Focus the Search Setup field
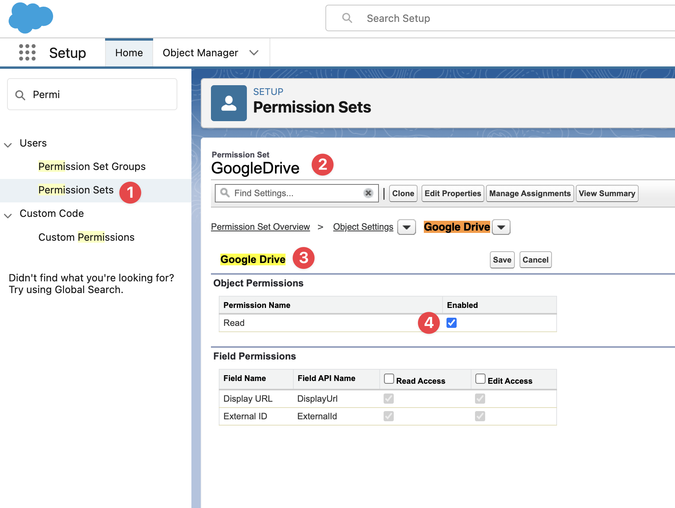The width and height of the screenshot is (675, 508). (500, 18)
